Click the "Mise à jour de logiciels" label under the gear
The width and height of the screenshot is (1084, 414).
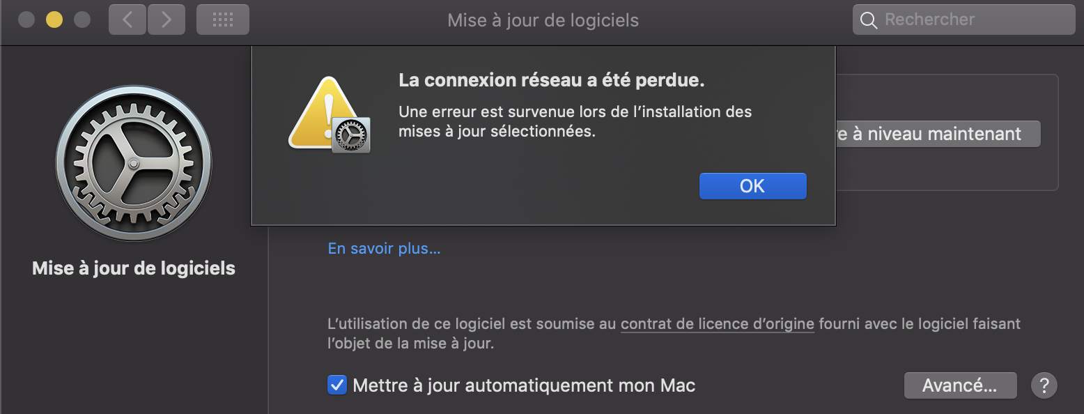[x=133, y=268]
